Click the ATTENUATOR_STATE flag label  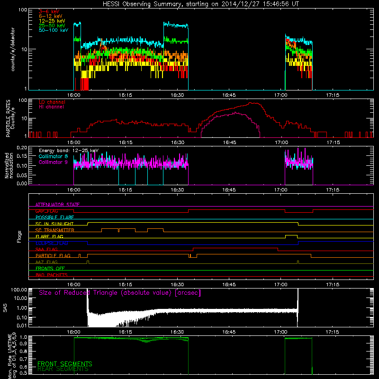tap(57, 205)
